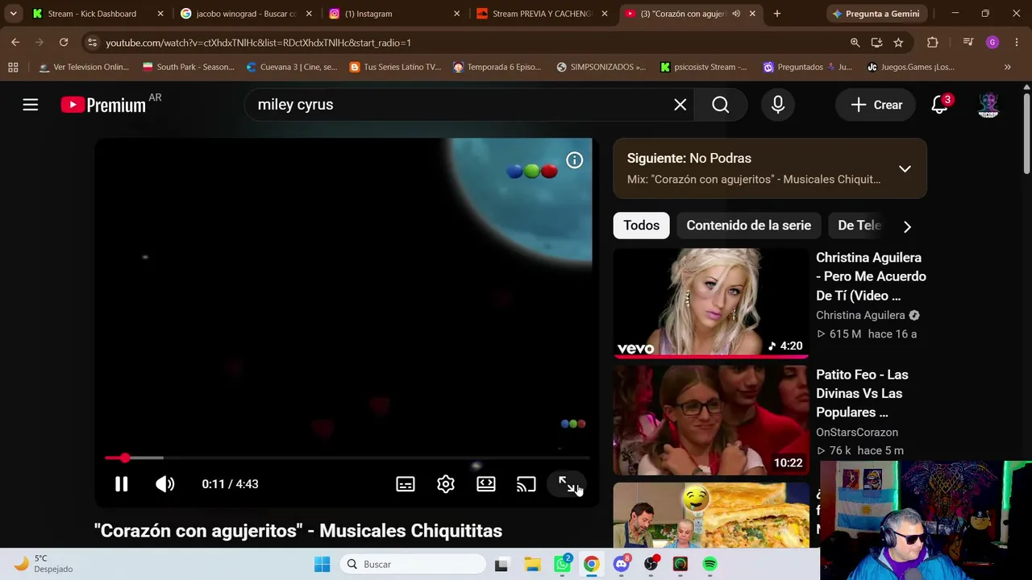Go back in the browser

[x=15, y=43]
